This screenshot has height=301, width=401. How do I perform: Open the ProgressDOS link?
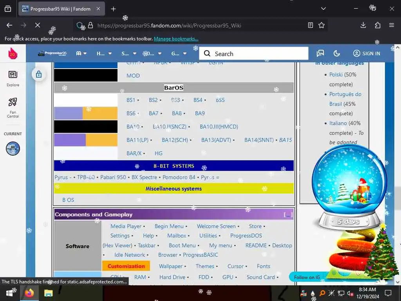point(246,236)
